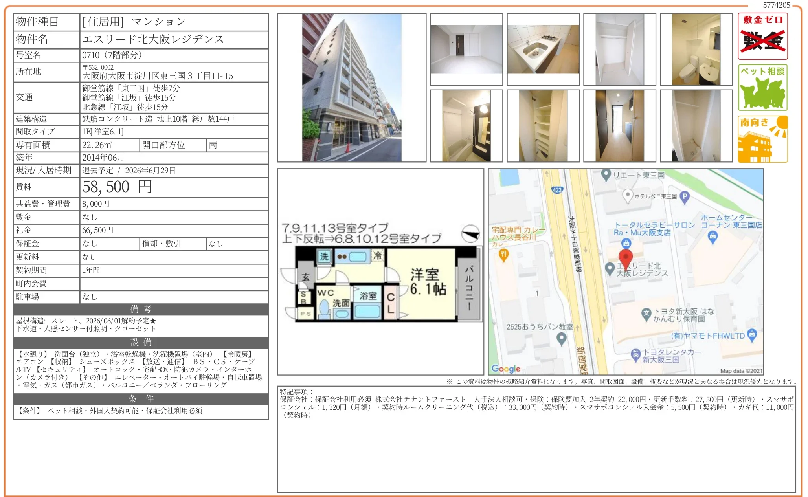Image resolution: width=808 pixels, height=497 pixels.
Task: View the kitchen photo thumbnail
Action: (x=542, y=49)
